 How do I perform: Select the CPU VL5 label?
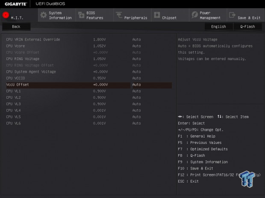pos(13,117)
